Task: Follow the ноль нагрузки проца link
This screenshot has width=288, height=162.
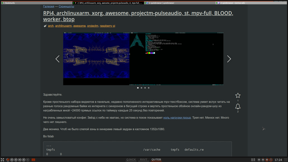Action: [x=177, y=117]
